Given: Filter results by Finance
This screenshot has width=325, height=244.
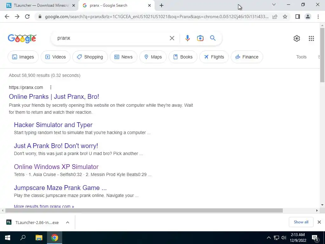Looking at the screenshot, I should (247, 57).
